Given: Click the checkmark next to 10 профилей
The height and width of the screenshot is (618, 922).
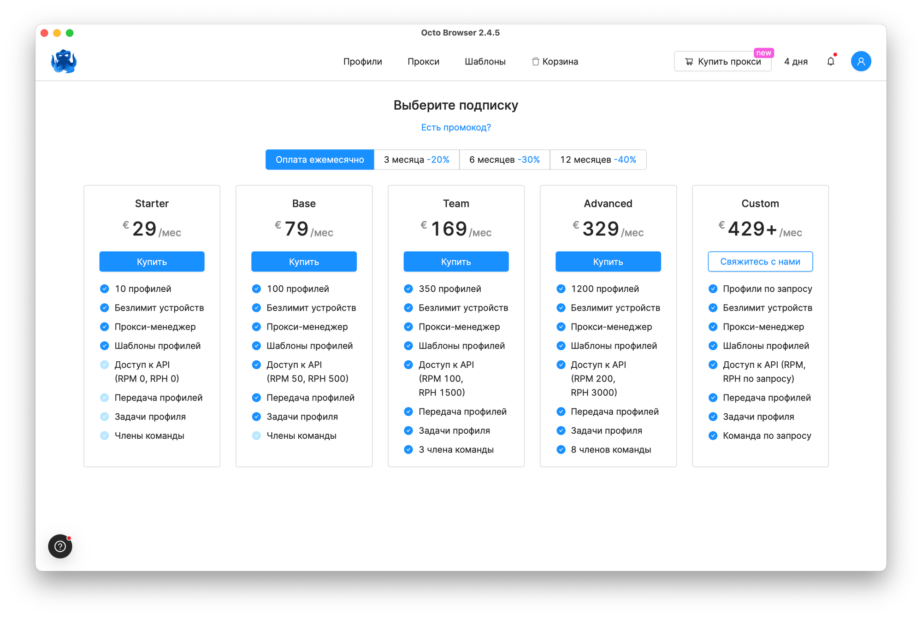Looking at the screenshot, I should click(x=105, y=289).
